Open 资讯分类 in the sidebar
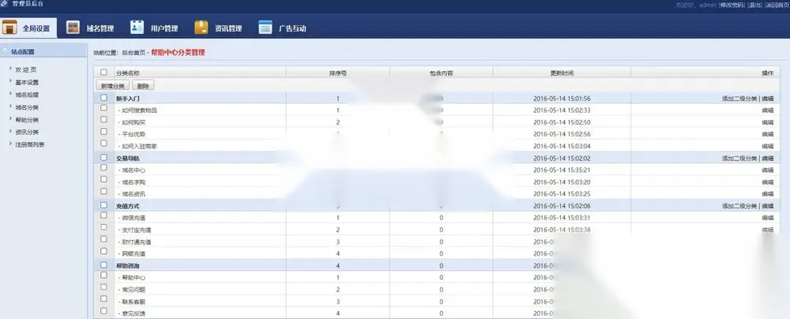The height and width of the screenshot is (319, 790). [27, 132]
